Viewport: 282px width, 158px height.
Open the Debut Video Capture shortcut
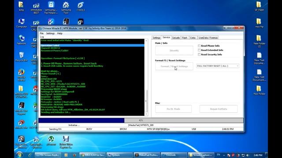[x=66, y=142]
